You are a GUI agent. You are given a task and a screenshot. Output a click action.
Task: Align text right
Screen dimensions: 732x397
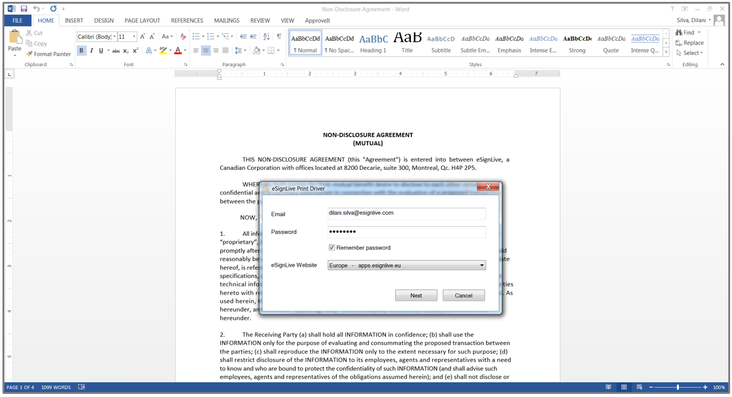(x=216, y=51)
